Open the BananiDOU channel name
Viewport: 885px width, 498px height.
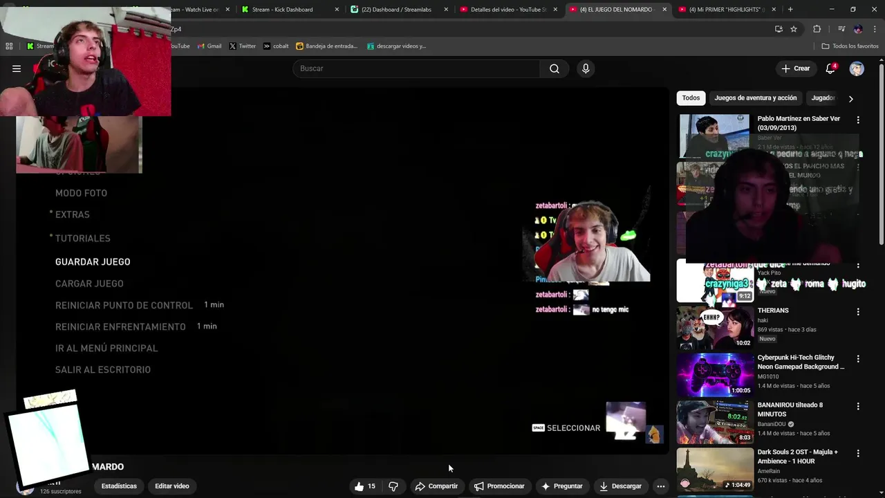772,424
